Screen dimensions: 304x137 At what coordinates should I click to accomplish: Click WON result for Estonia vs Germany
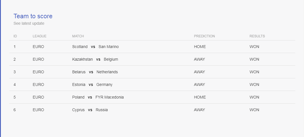[x=254, y=85]
